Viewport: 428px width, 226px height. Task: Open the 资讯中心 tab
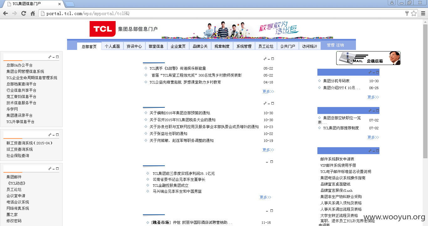click(134, 46)
